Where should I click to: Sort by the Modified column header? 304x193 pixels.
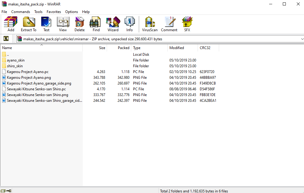[183, 48]
